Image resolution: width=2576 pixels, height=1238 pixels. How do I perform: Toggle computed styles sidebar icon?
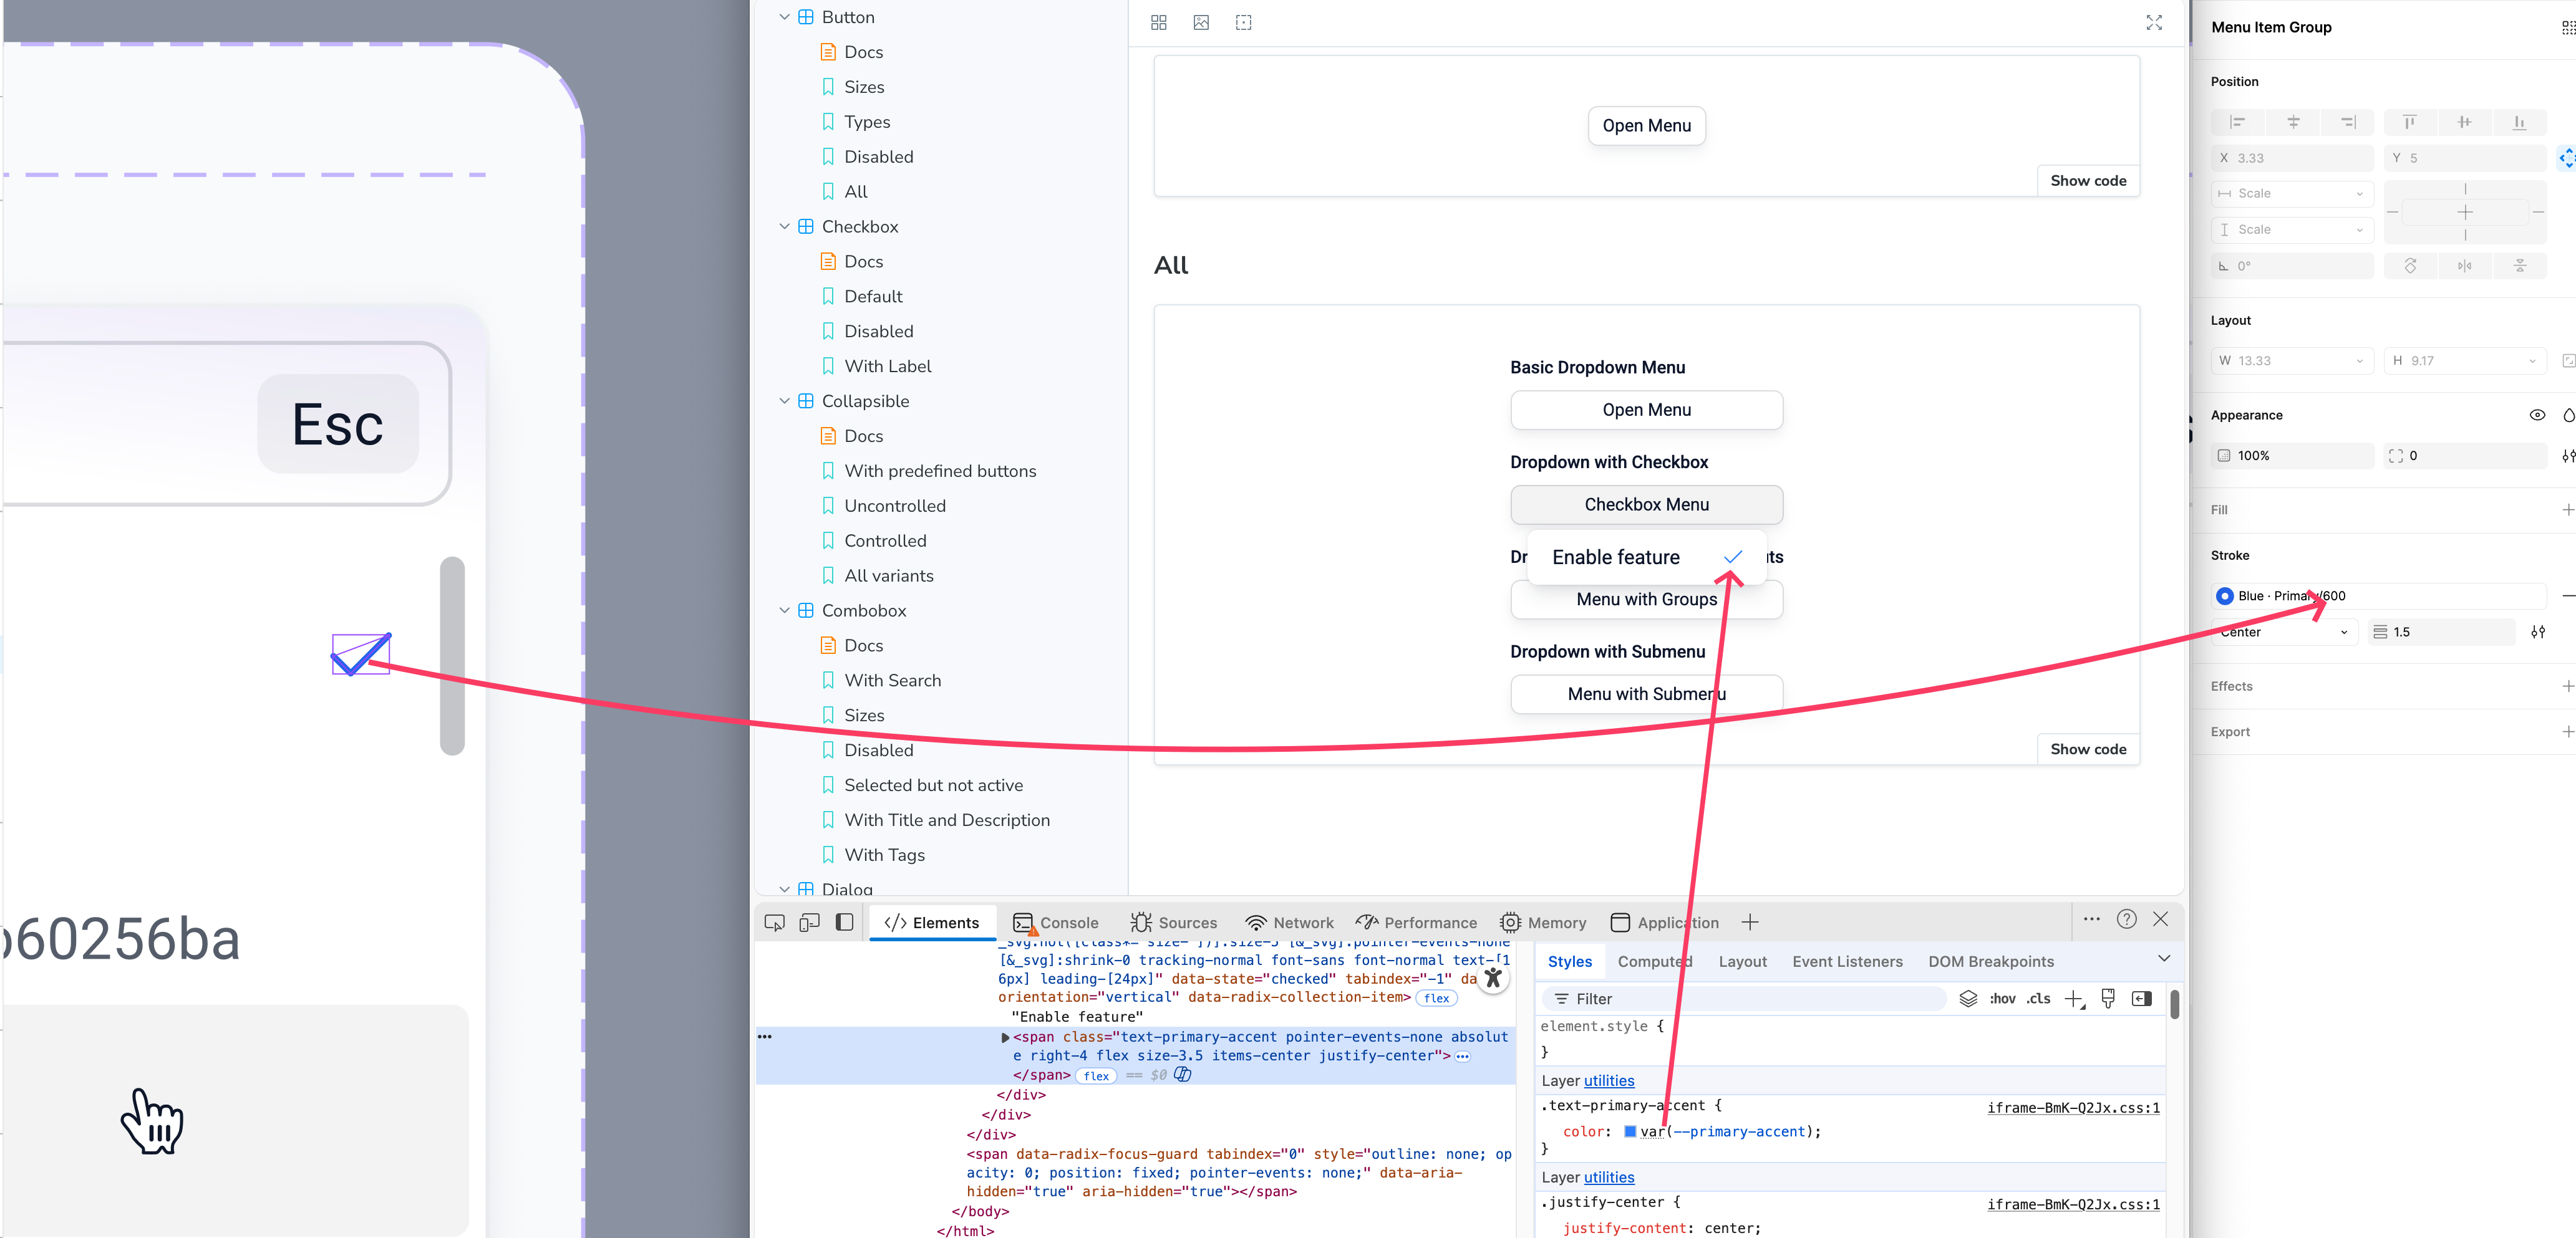pyautogui.click(x=2141, y=998)
